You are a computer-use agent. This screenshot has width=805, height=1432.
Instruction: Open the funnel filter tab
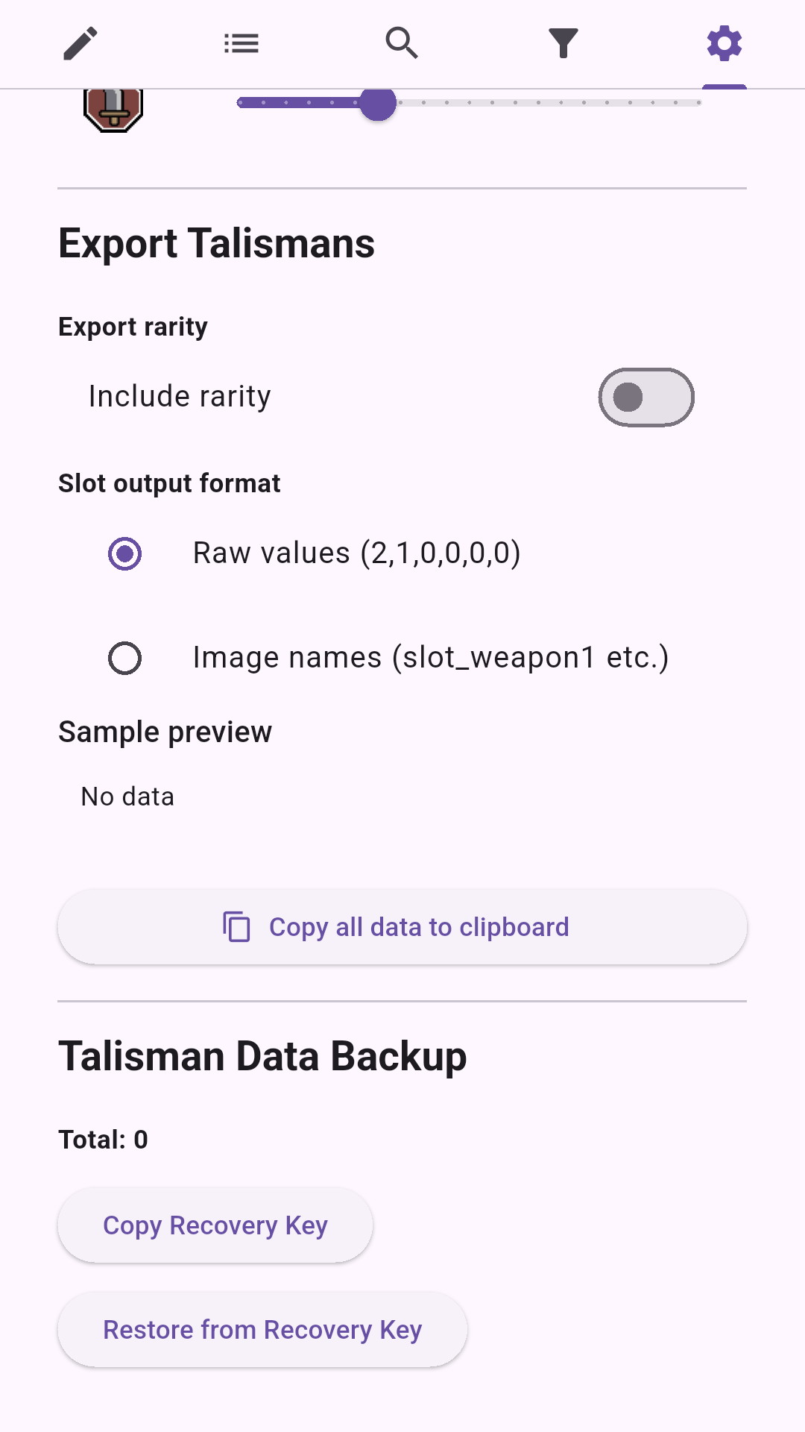coord(563,43)
